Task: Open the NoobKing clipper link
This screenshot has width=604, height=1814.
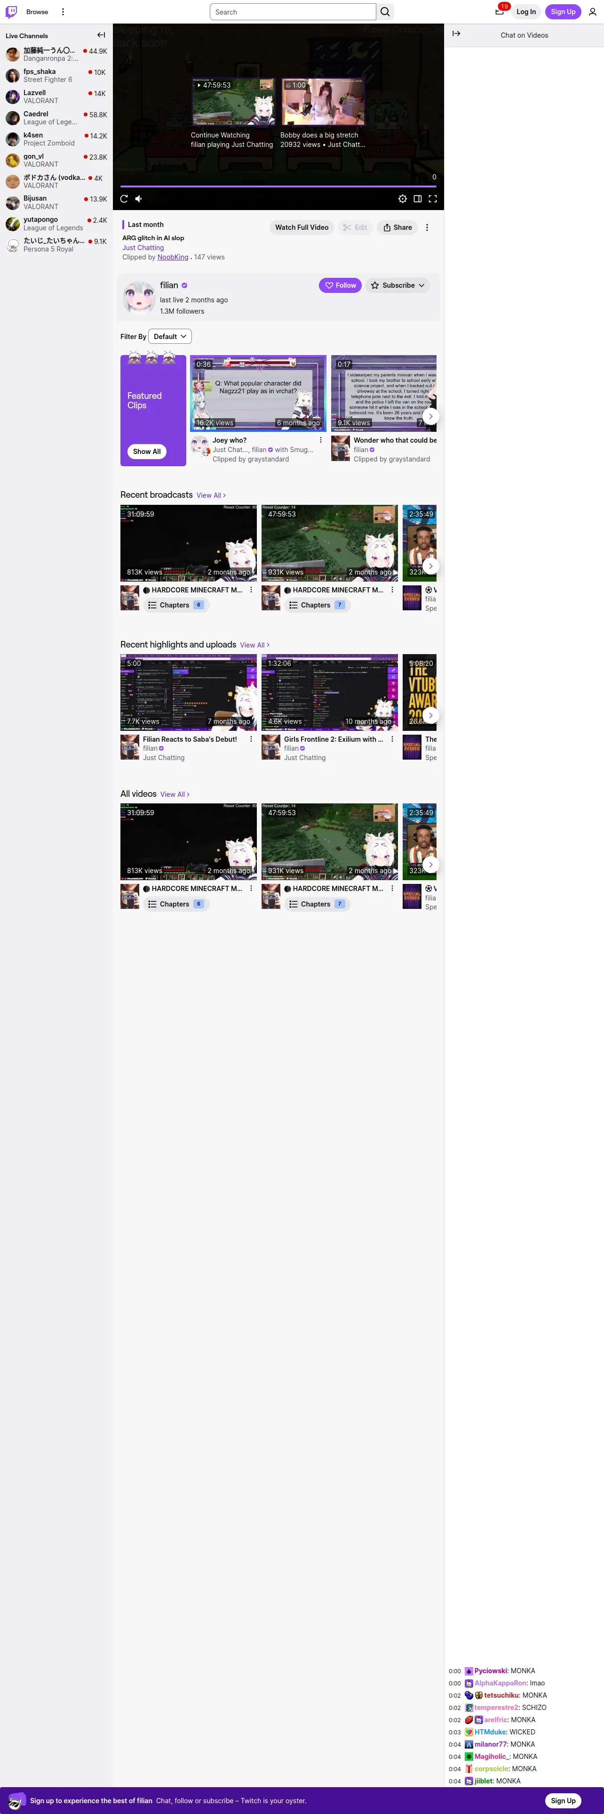Action: (x=173, y=257)
